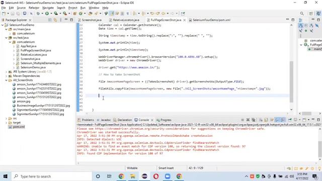Expand the target folder
The height and width of the screenshot is (181, 322).
click(x=7, y=123)
